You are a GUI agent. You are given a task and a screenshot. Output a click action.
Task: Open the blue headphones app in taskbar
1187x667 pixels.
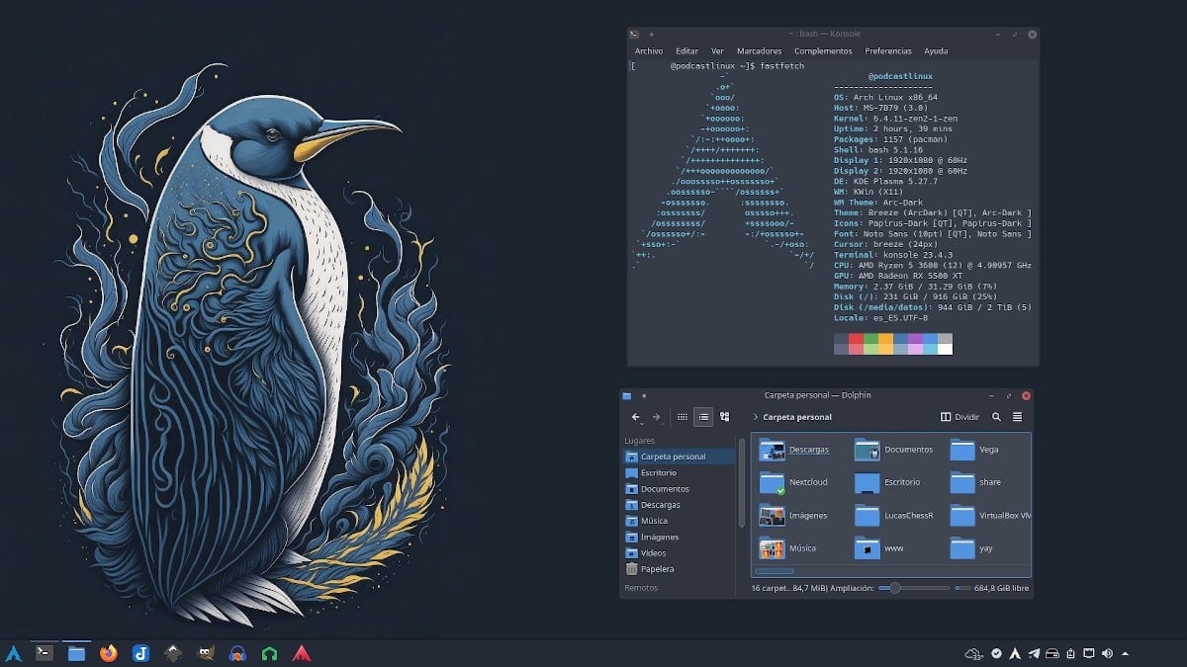pyautogui.click(x=237, y=653)
